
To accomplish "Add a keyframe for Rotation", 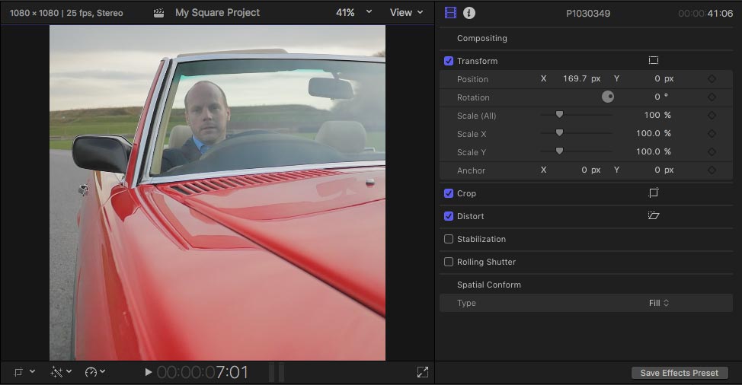I will click(712, 97).
